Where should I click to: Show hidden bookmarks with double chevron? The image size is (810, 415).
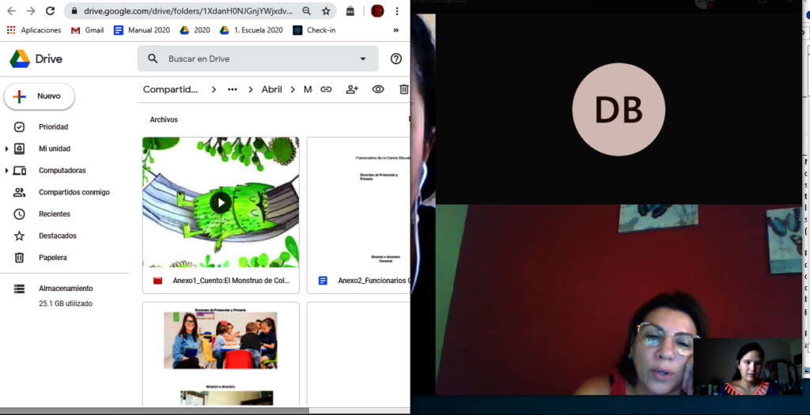pos(396,30)
